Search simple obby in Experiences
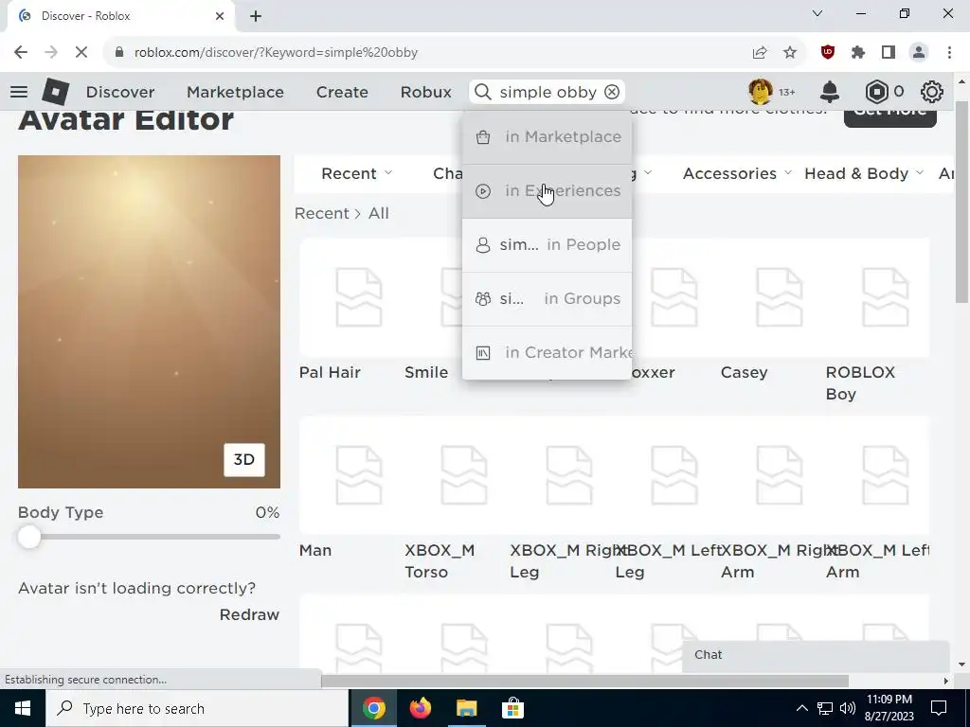Screen dimensions: 970x727 (x=547, y=191)
